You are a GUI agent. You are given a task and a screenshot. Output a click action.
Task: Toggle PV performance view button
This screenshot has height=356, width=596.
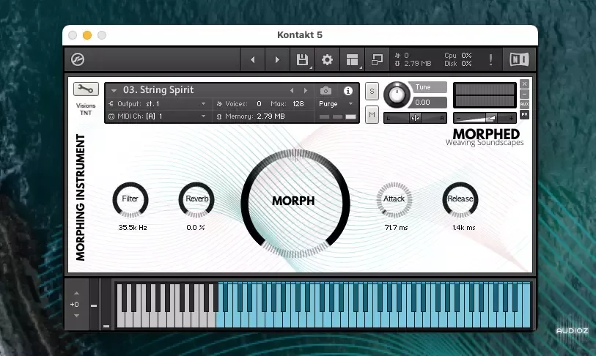(x=525, y=114)
